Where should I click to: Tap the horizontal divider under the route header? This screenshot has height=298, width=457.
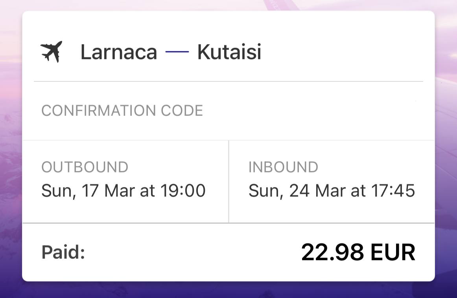coord(228,82)
